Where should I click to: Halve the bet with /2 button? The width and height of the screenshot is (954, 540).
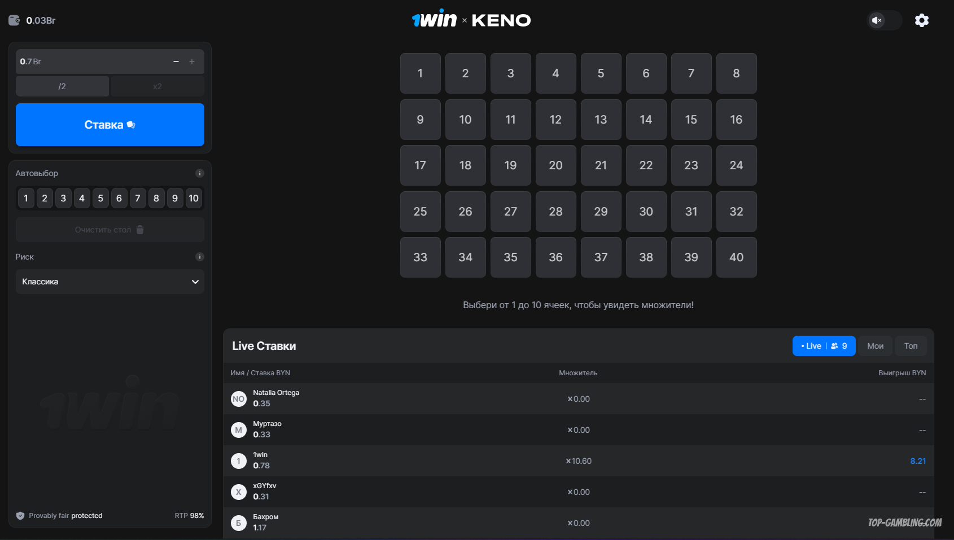point(62,86)
